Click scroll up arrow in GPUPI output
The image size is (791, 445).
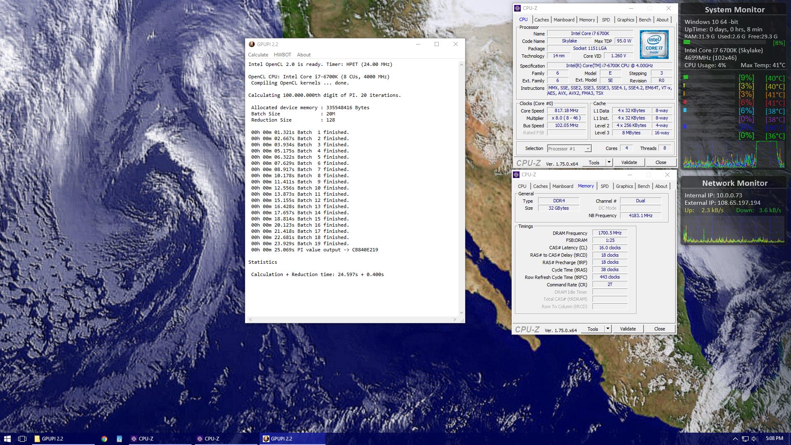tap(461, 65)
